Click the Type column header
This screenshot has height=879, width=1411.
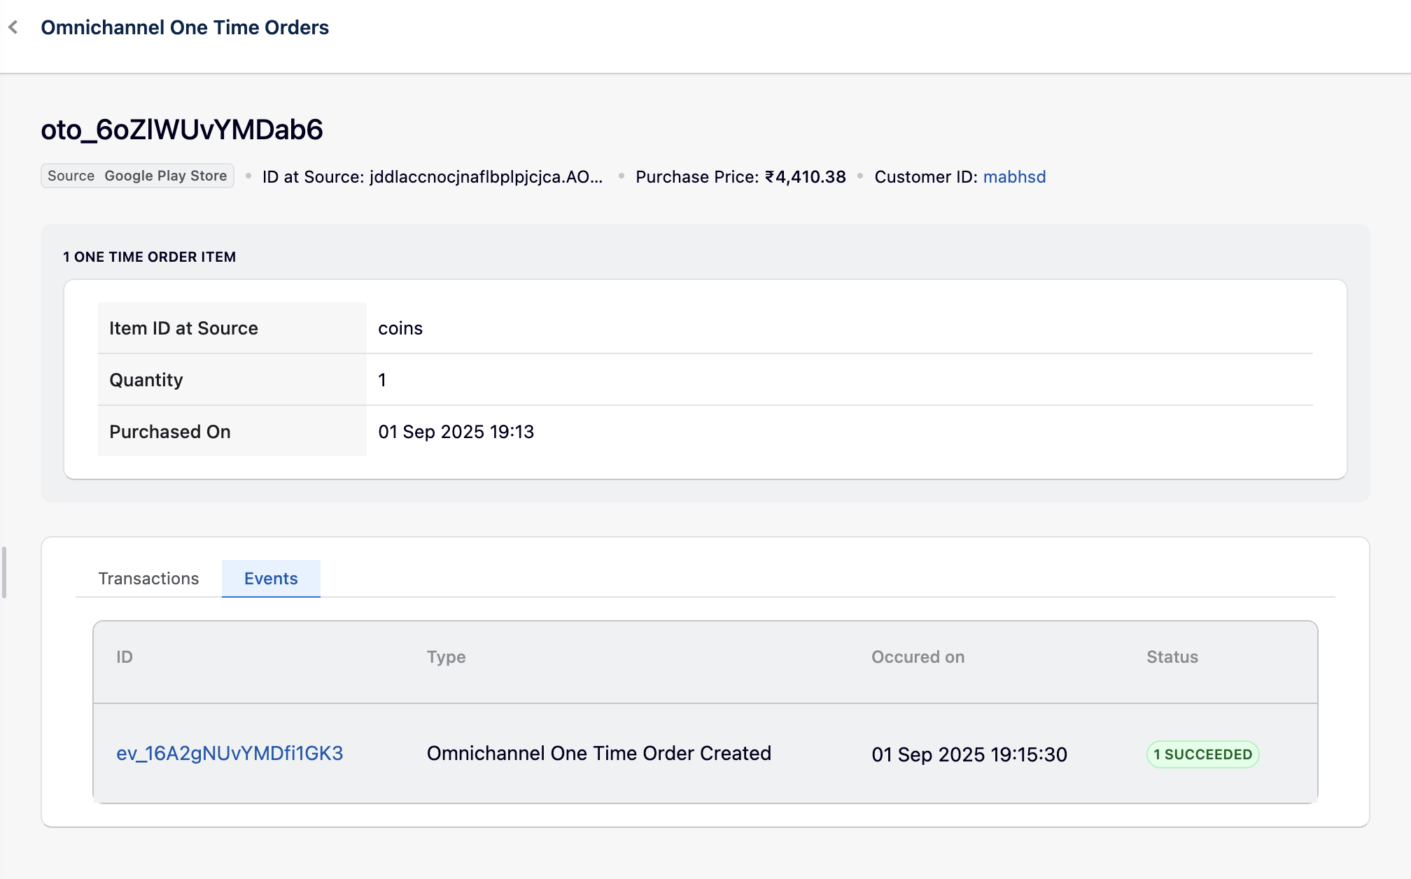(x=446, y=657)
